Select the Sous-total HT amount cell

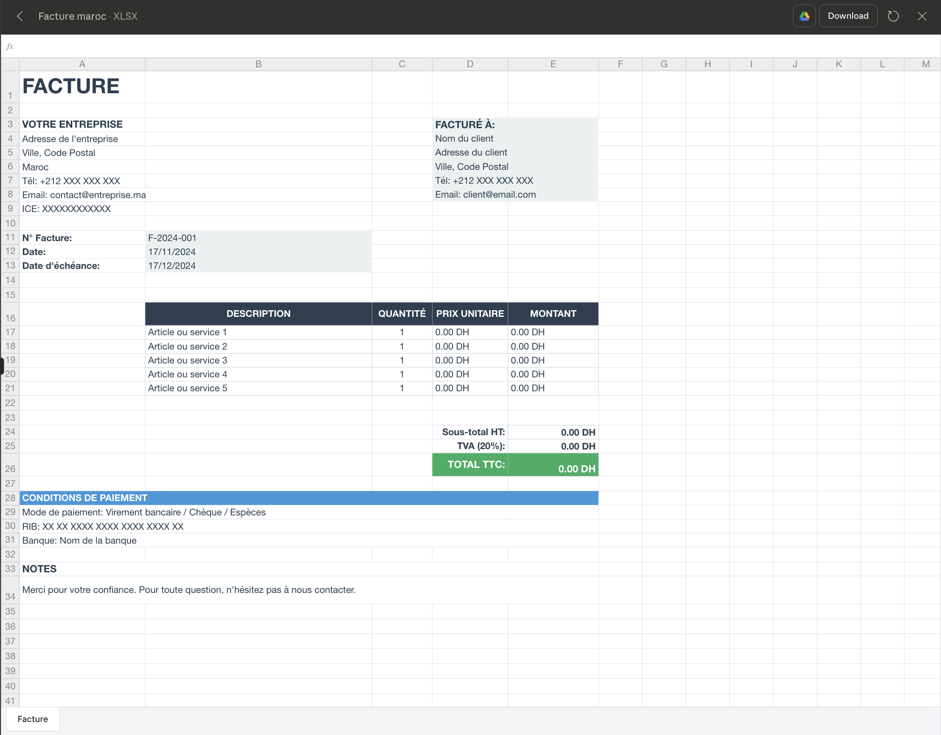point(553,432)
